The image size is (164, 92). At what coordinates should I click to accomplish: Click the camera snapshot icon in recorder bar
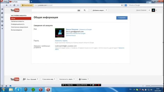[93, 85]
